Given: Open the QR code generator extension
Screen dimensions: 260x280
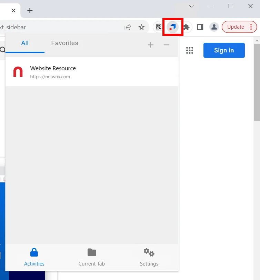Looking at the screenshot, I should (159, 27).
